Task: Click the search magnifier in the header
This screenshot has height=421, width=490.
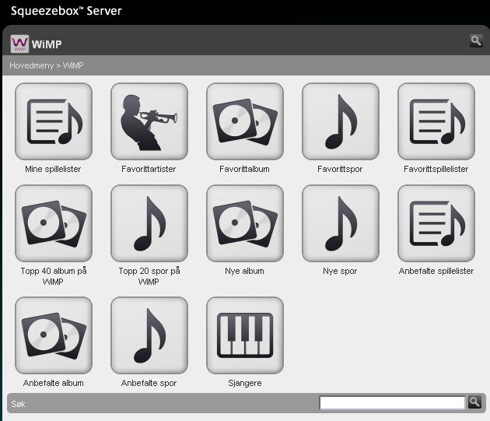Action: [476, 40]
